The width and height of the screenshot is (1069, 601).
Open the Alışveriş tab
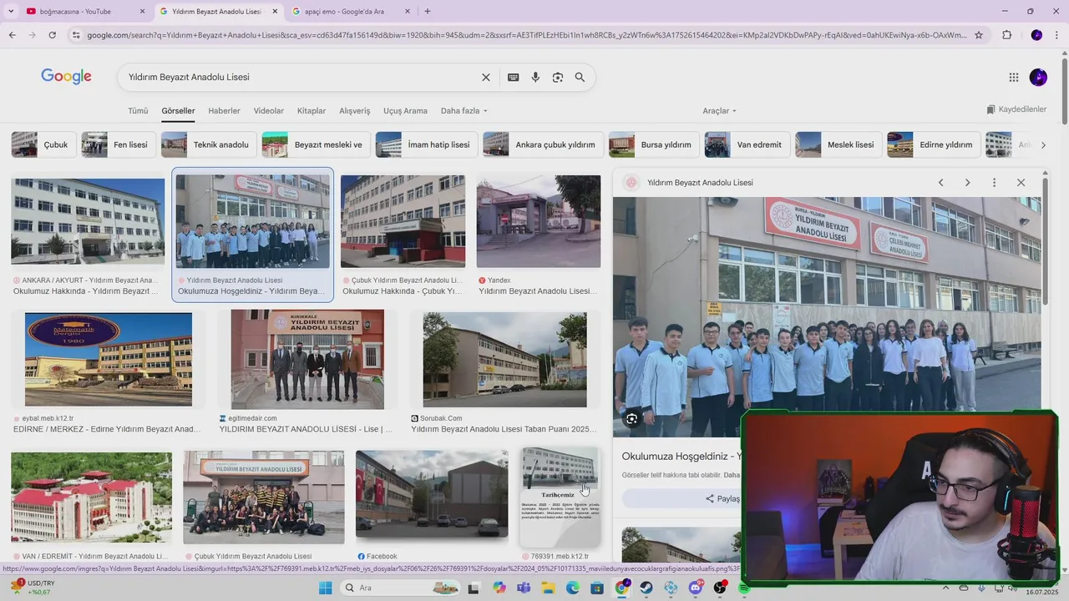[354, 111]
